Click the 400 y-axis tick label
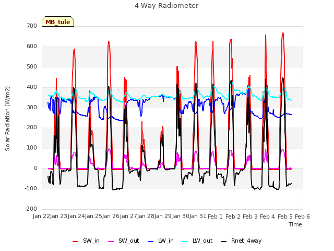Image resolution: width=334 pixels, height=251 pixels. point(32,87)
